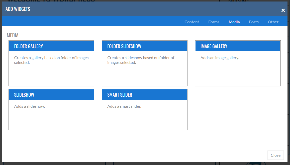This screenshot has height=165, width=290.
Task: Open the Posts tab
Action: (254, 22)
